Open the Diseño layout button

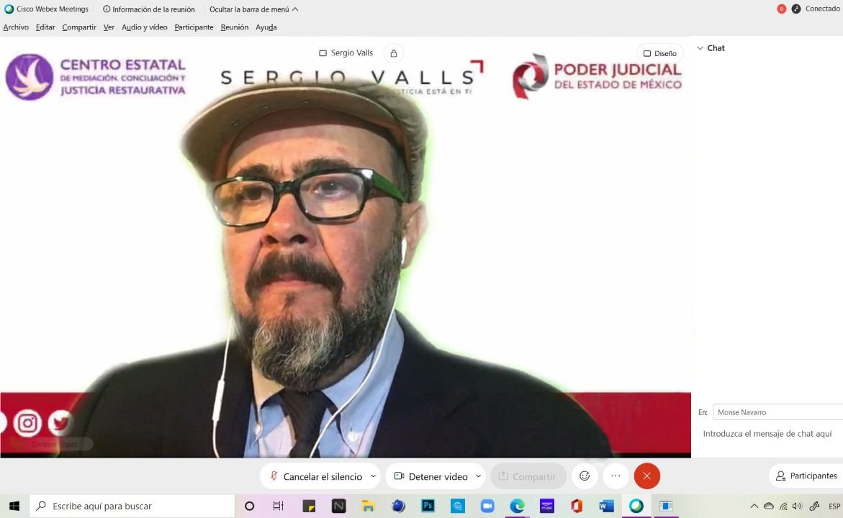tap(659, 53)
